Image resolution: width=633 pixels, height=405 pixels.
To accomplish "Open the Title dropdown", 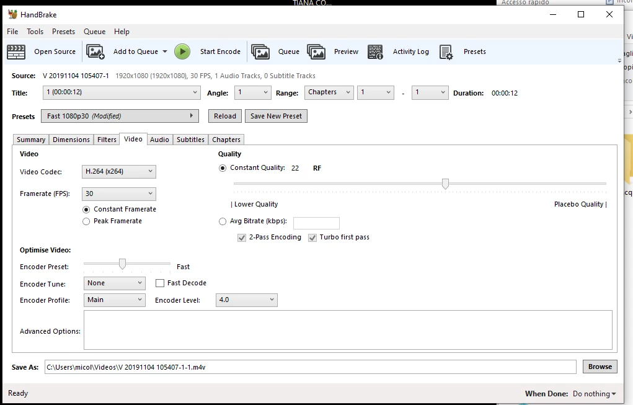I will pos(122,92).
